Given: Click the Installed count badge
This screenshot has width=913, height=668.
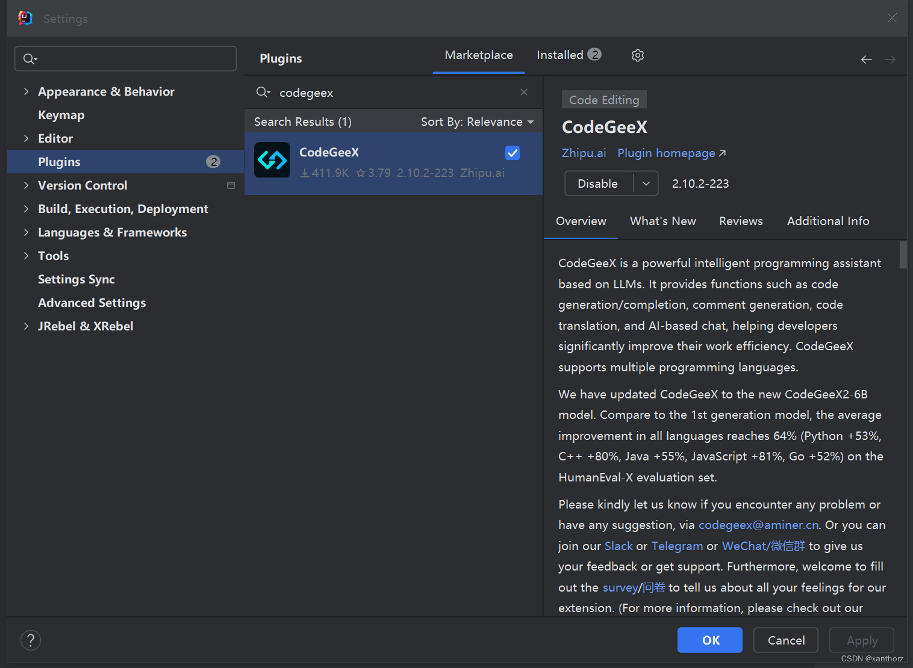Looking at the screenshot, I should [x=594, y=55].
